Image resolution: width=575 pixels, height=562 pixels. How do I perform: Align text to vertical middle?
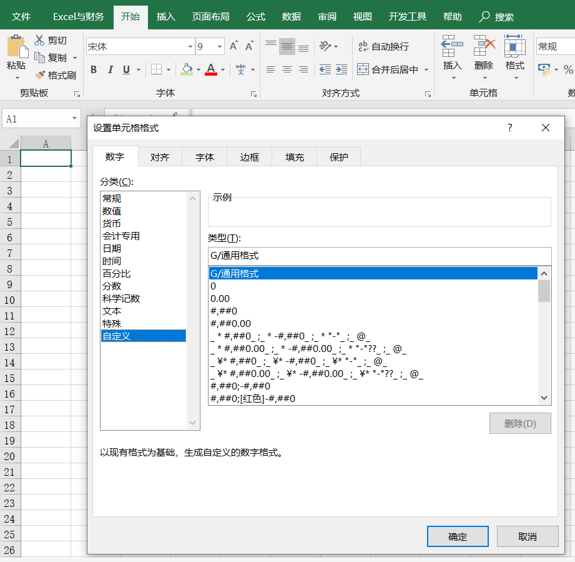287,47
